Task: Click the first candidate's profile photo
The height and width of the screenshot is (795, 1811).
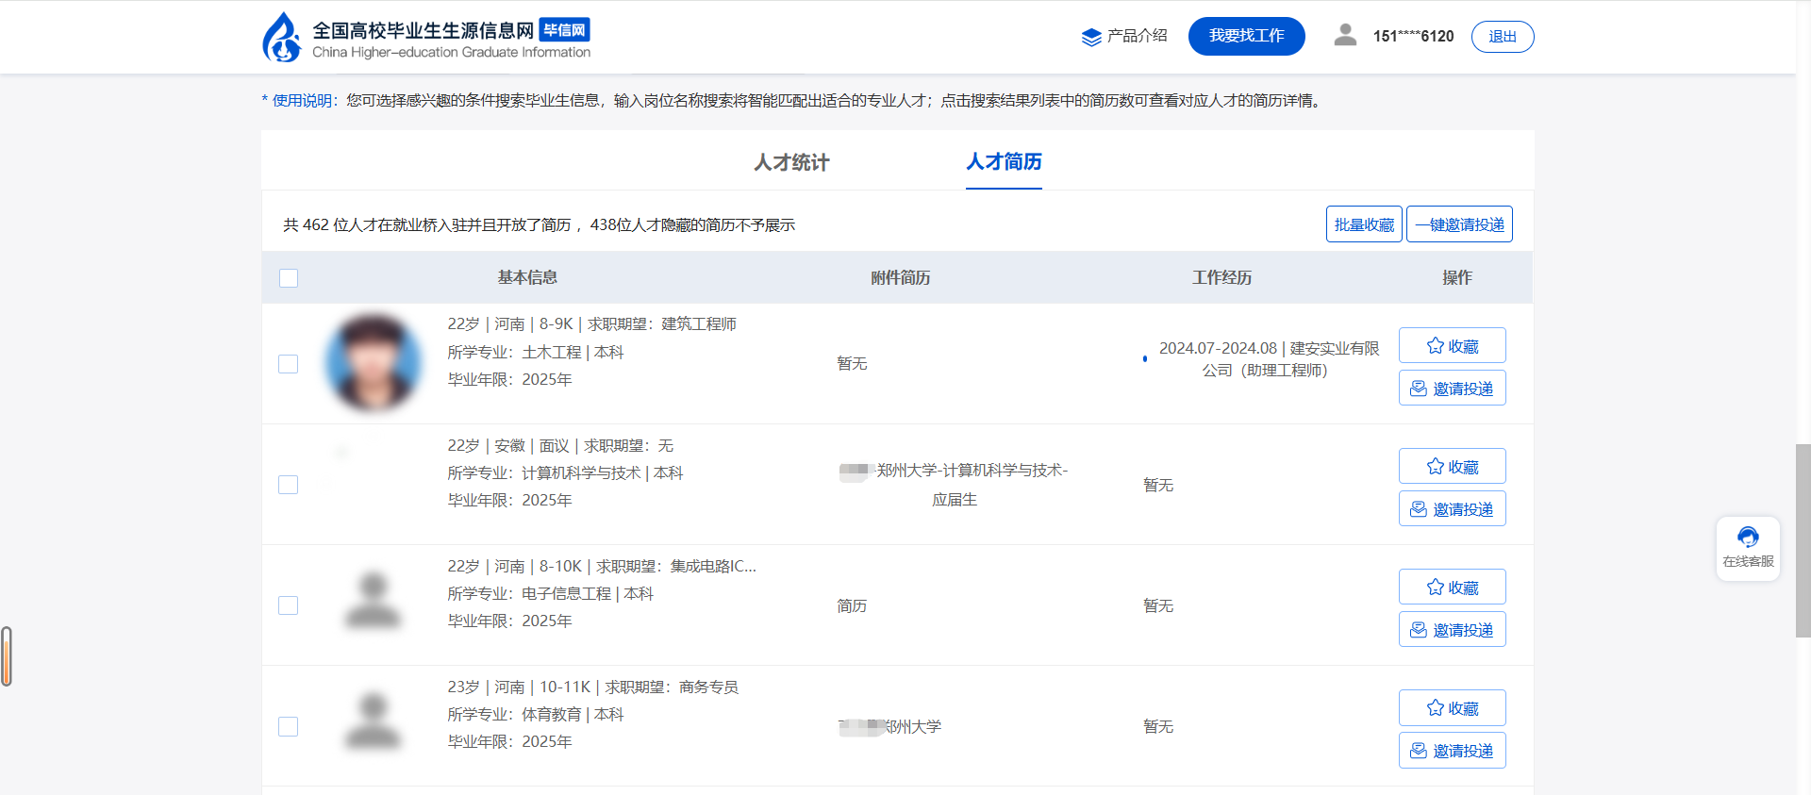Action: (374, 363)
